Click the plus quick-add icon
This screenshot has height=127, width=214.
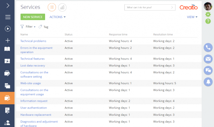point(8,40)
